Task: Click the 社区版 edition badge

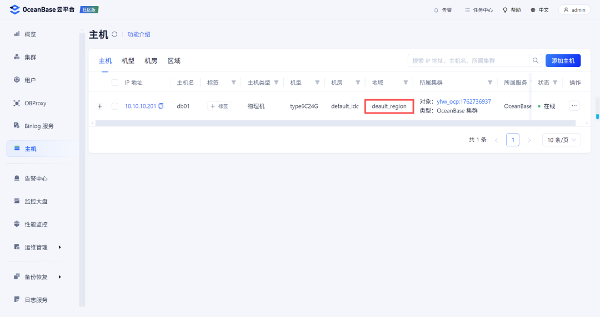Action: coord(89,9)
